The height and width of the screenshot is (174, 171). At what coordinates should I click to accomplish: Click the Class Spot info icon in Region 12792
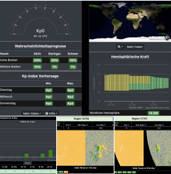(x=105, y=125)
